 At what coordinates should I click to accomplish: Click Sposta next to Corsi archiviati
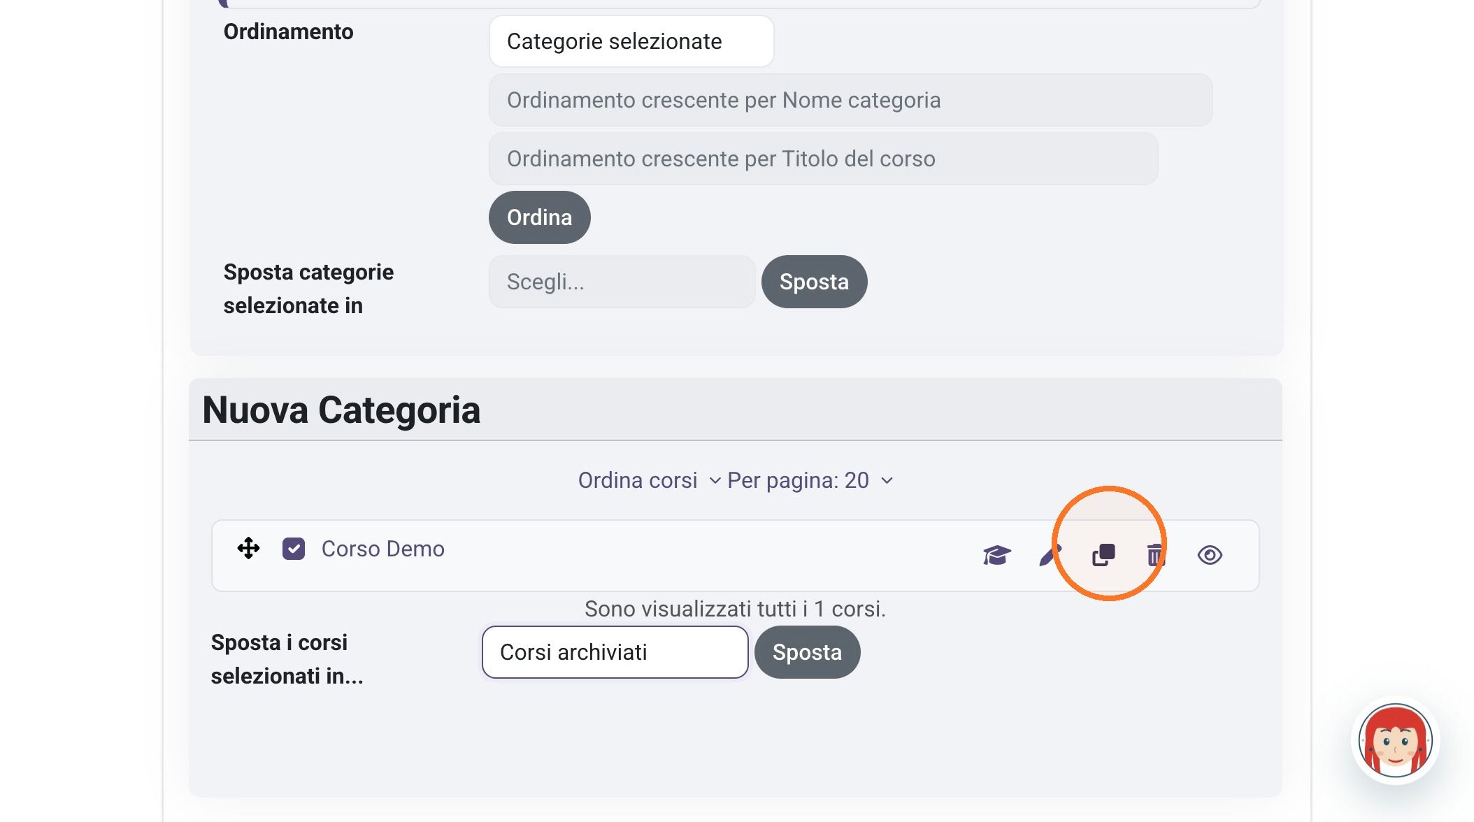coord(807,652)
